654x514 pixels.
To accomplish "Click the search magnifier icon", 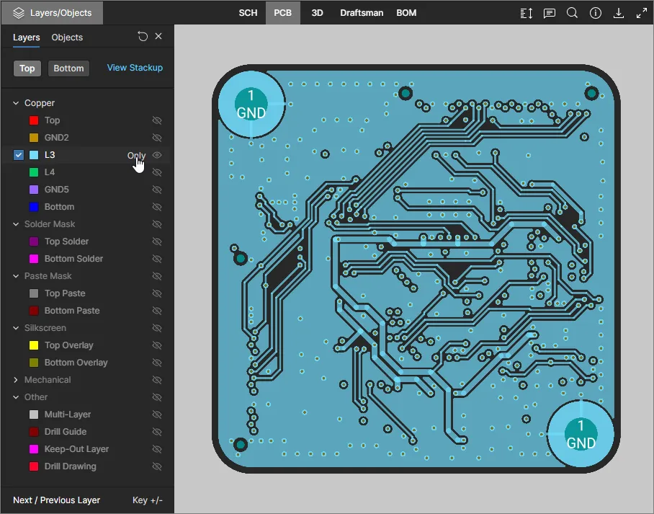I will tap(572, 13).
